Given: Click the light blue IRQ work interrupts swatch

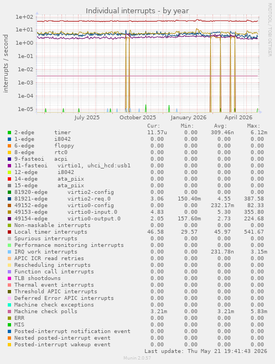Looking at the screenshot, I should (x=9, y=252).
